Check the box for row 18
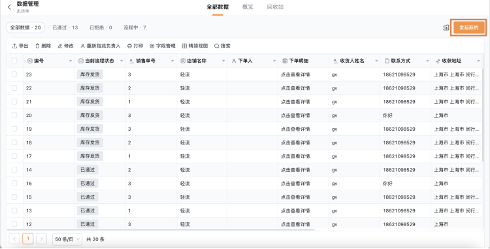 (x=14, y=142)
